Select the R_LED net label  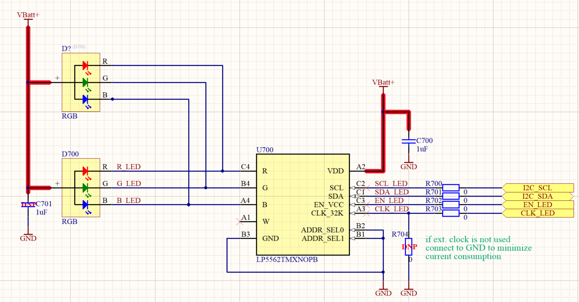click(128, 167)
